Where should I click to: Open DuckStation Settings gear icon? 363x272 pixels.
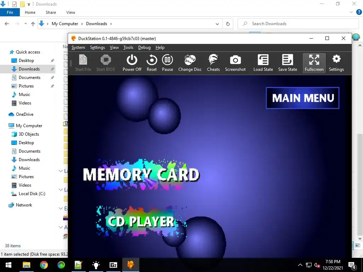tap(336, 63)
